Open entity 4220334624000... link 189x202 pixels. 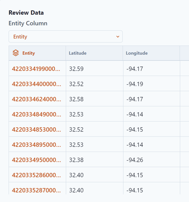click(x=37, y=99)
